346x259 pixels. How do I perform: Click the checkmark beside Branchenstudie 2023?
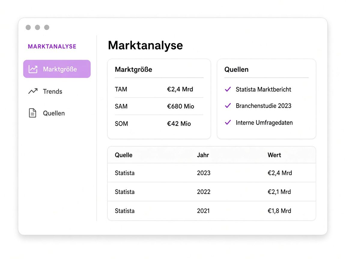pos(228,106)
